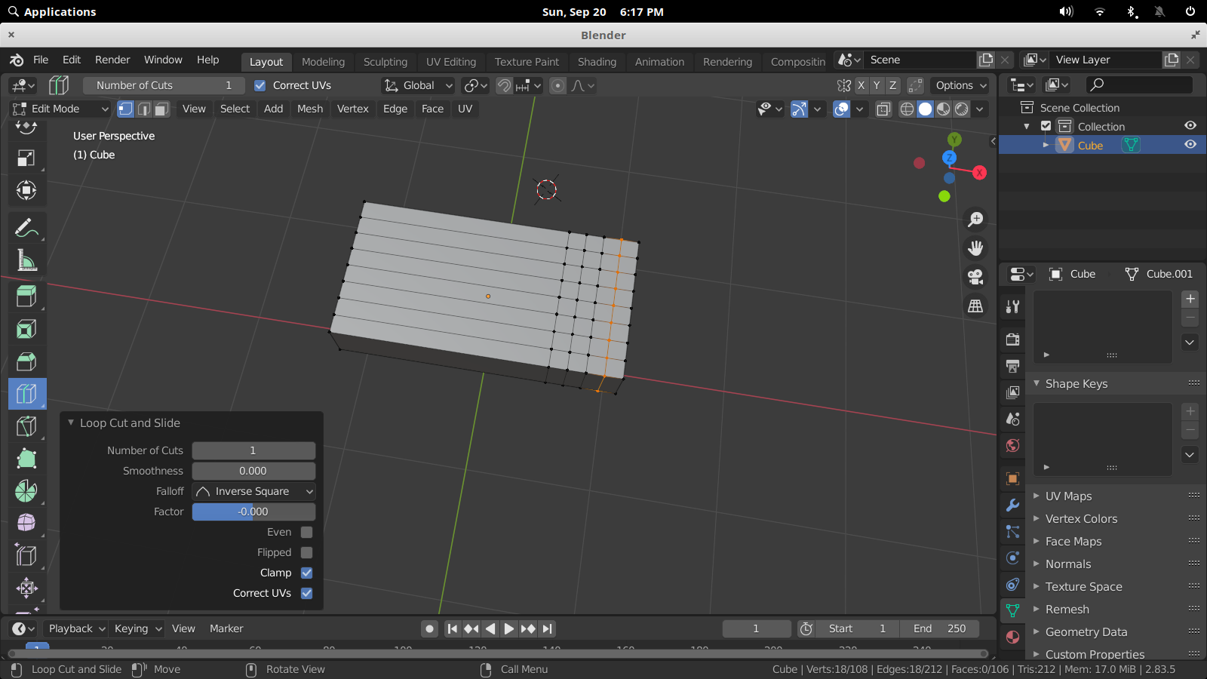The width and height of the screenshot is (1207, 679).
Task: Expand the Geometry Data panel
Action: [1037, 631]
